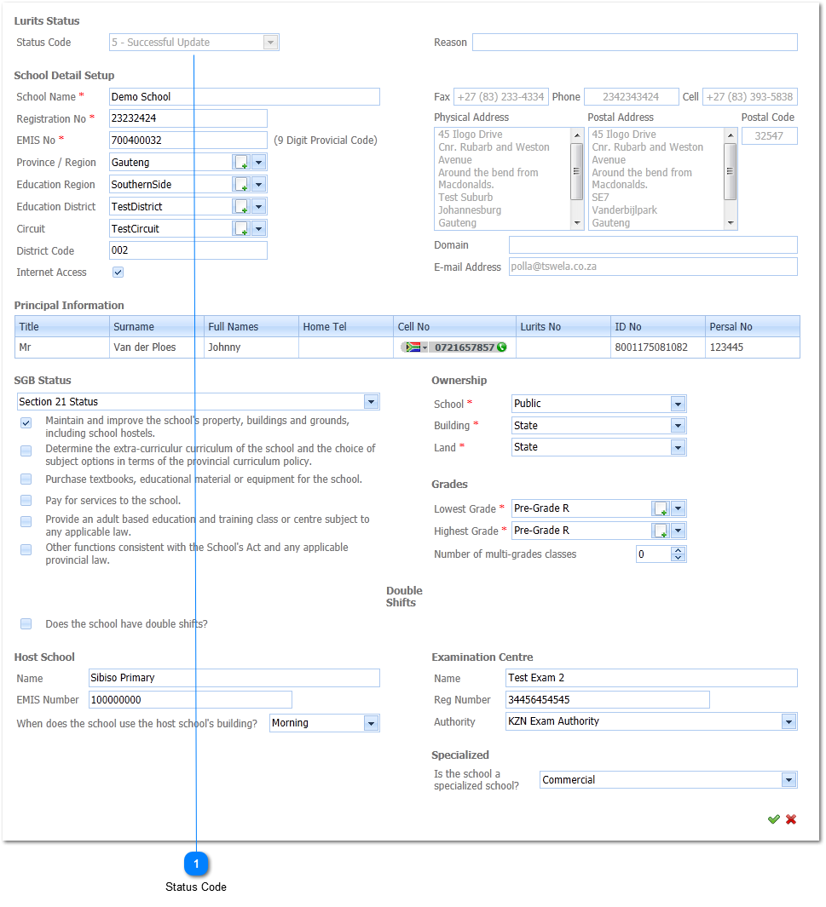The image size is (826, 907).
Task: Click the Host School Name field
Action: click(234, 678)
